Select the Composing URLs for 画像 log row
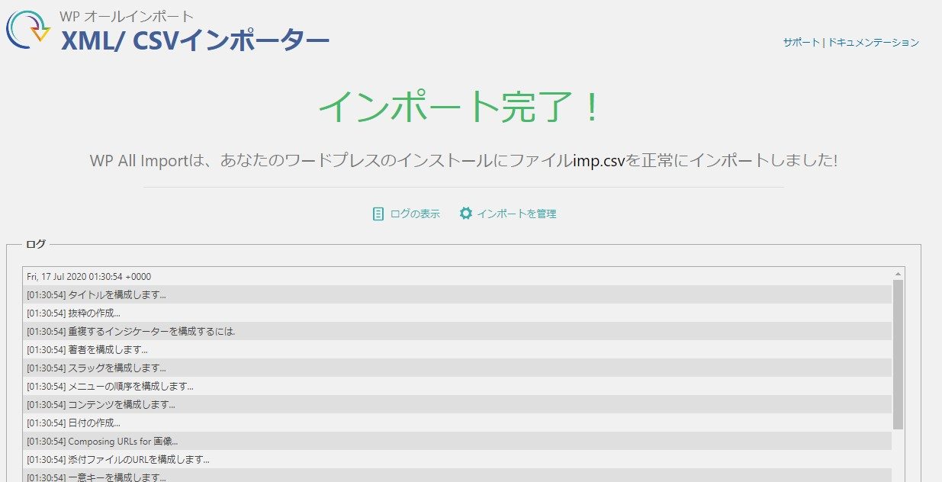The width and height of the screenshot is (942, 482). [457, 441]
